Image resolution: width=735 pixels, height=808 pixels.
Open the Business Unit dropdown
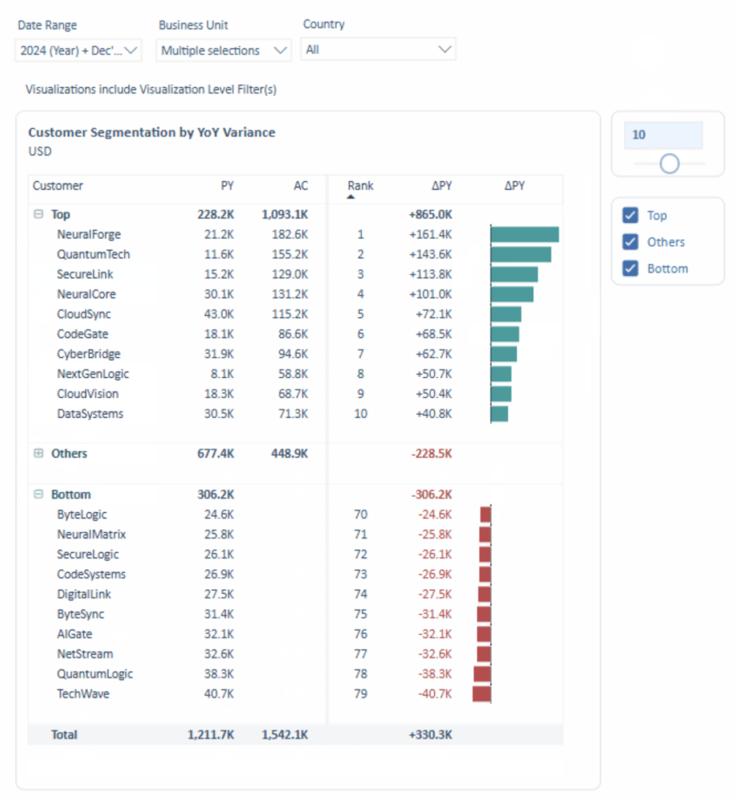point(223,50)
